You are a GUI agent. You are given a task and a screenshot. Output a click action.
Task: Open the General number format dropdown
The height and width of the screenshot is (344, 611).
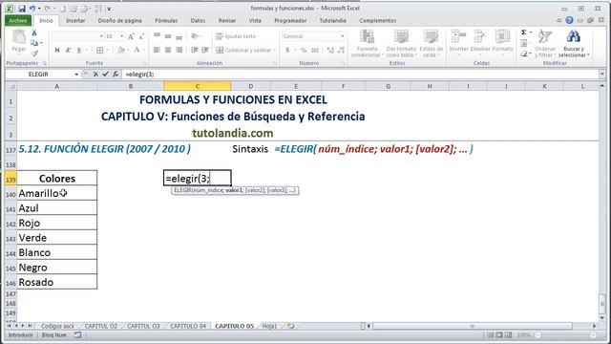click(343, 36)
